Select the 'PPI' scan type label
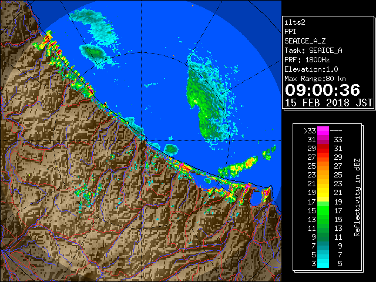 pyautogui.click(x=290, y=32)
